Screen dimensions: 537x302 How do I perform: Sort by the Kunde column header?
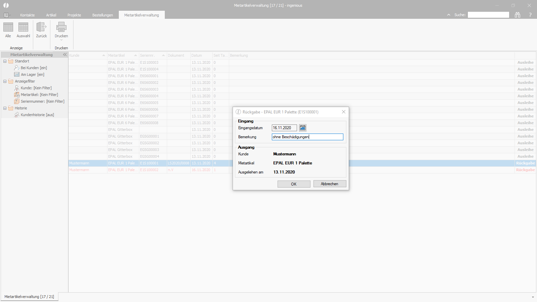tap(88, 55)
